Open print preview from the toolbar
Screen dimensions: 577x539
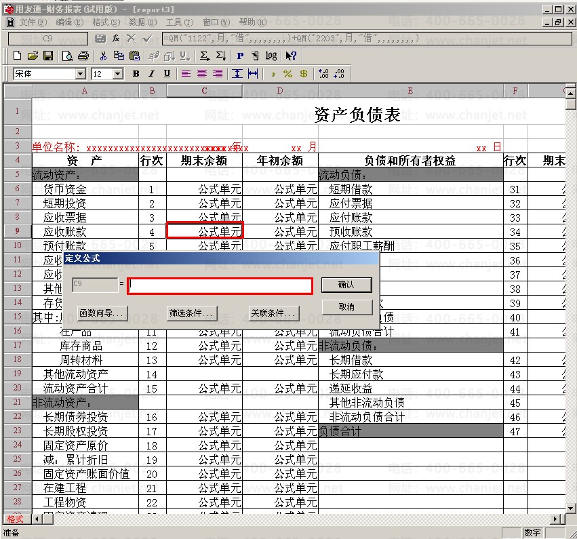68,56
